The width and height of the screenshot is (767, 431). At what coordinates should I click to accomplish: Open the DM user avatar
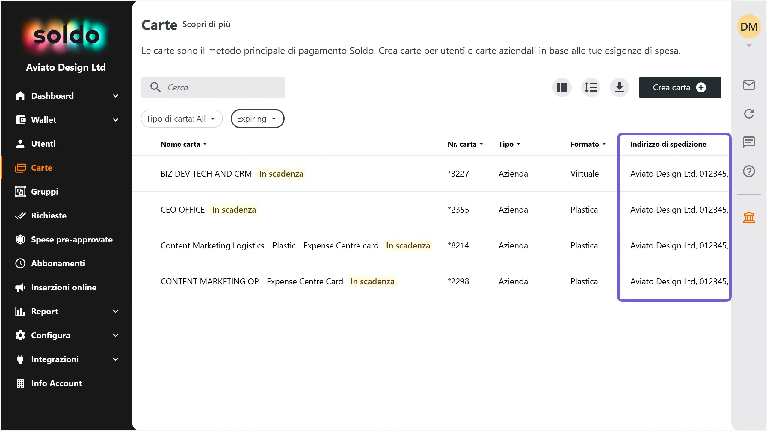pyautogui.click(x=749, y=26)
